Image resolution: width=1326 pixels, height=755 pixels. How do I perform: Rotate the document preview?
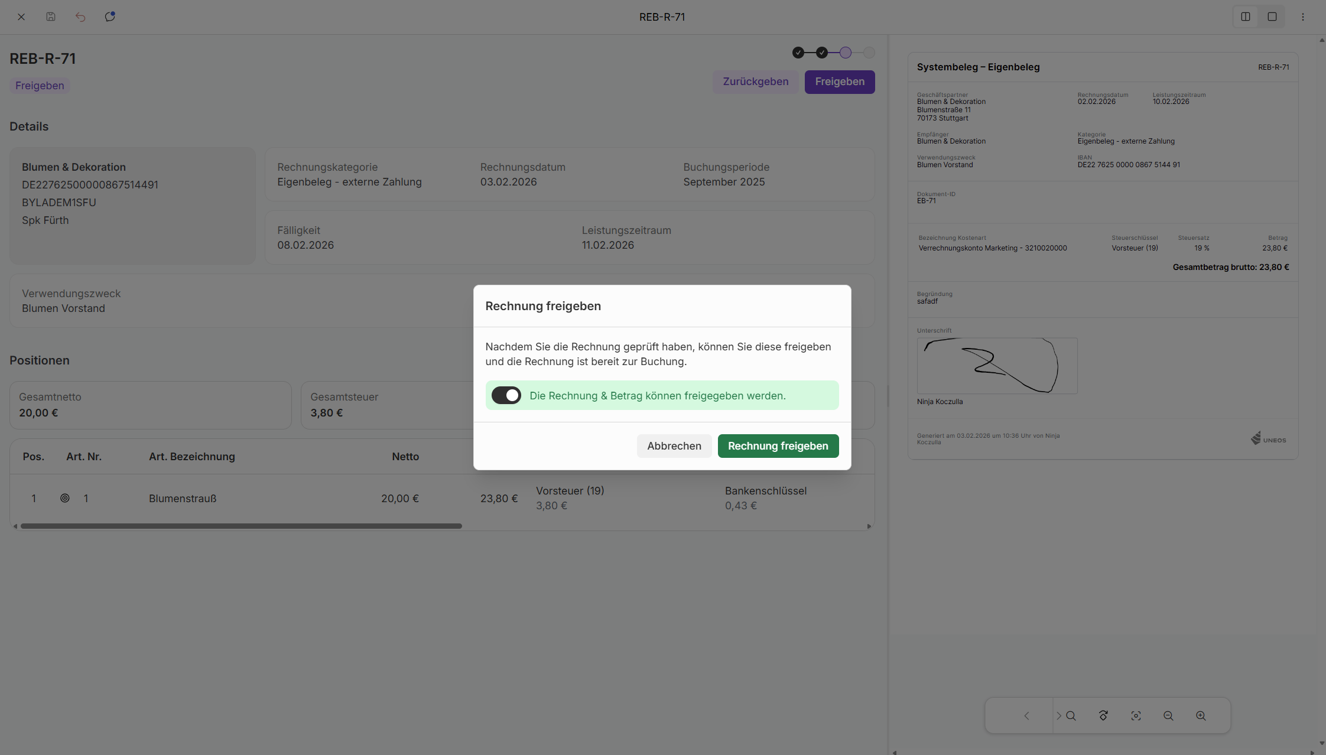tap(1103, 715)
